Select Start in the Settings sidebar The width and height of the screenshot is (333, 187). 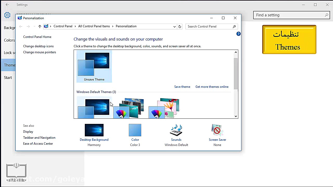[x=8, y=78]
